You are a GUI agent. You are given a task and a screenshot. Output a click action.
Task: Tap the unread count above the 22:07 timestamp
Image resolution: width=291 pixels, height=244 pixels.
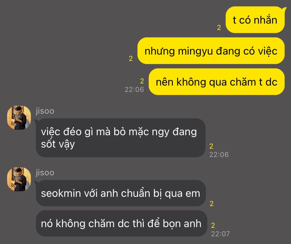[x=213, y=225]
